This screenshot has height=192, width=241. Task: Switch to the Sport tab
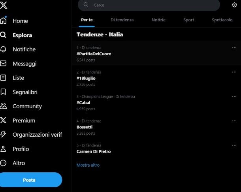[188, 20]
